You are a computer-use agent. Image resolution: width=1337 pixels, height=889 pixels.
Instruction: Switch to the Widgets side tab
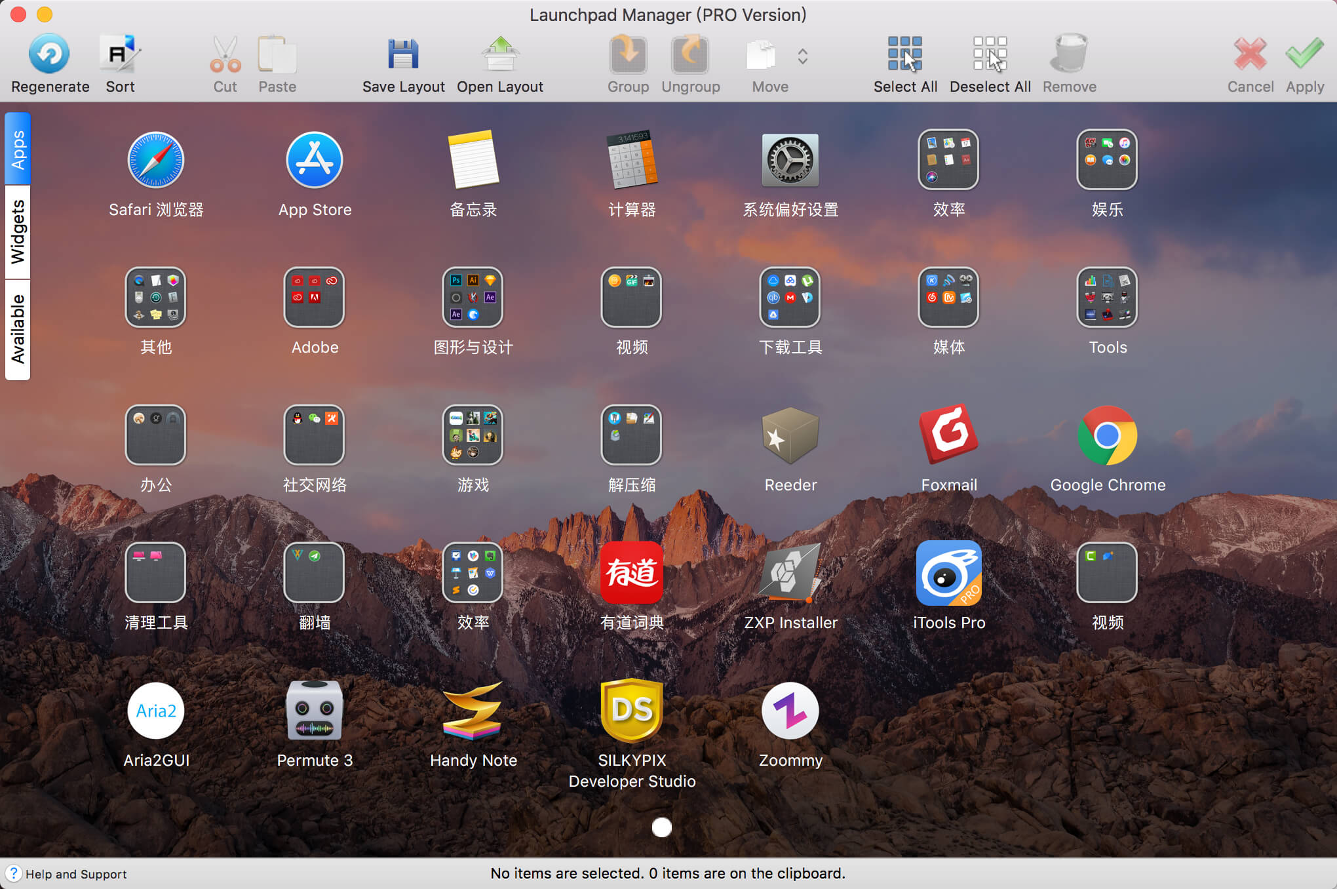(18, 232)
